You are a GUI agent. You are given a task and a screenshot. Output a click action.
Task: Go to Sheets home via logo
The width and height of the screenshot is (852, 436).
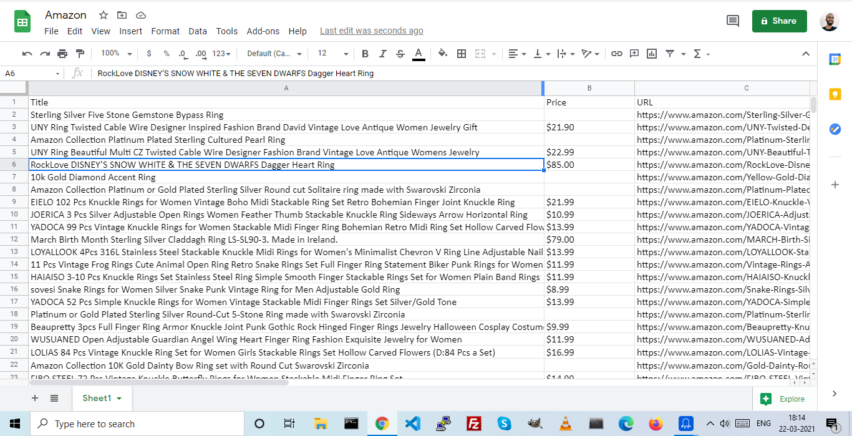click(22, 22)
